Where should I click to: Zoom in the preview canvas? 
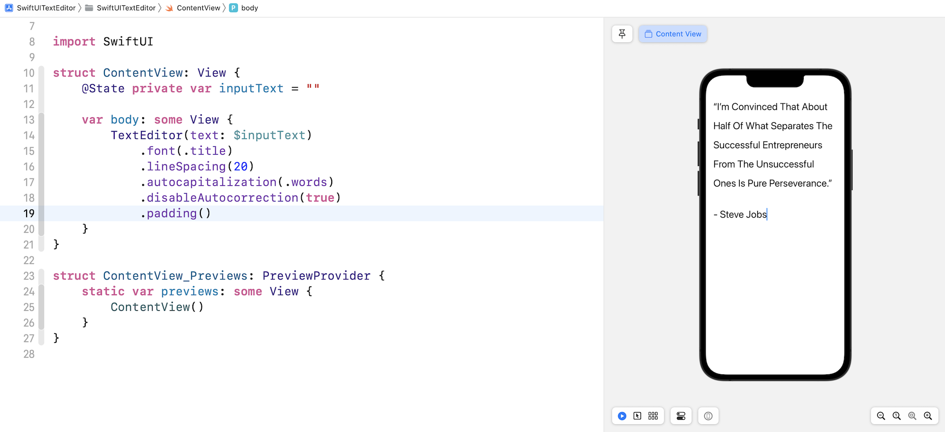(x=928, y=416)
